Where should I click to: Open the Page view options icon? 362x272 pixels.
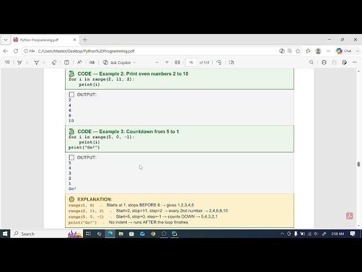point(231,62)
